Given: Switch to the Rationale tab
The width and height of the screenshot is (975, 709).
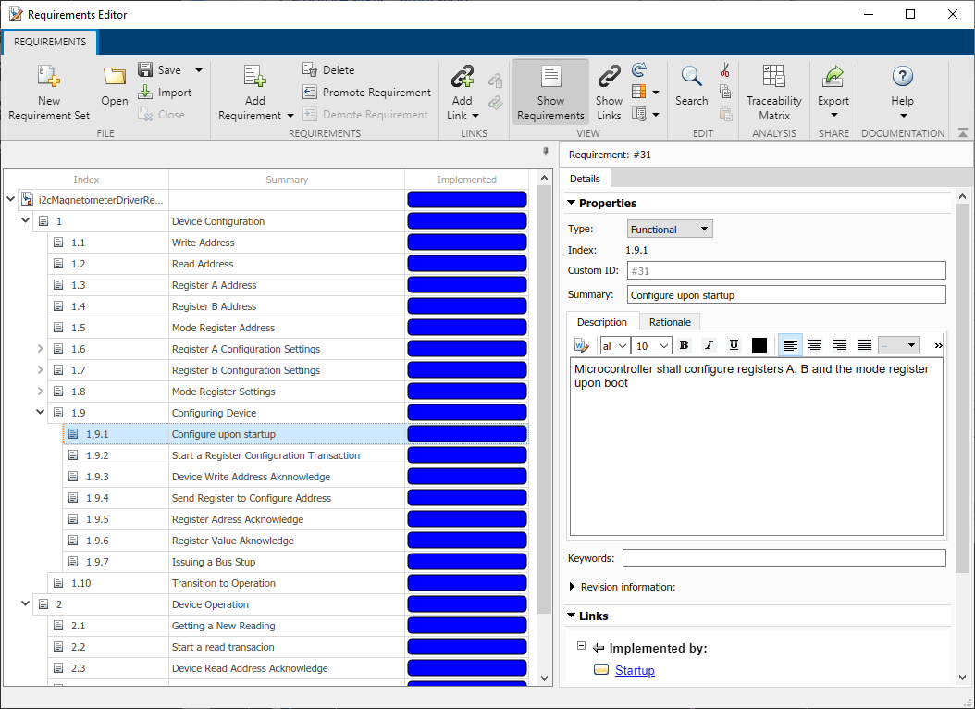Looking at the screenshot, I should tap(669, 322).
